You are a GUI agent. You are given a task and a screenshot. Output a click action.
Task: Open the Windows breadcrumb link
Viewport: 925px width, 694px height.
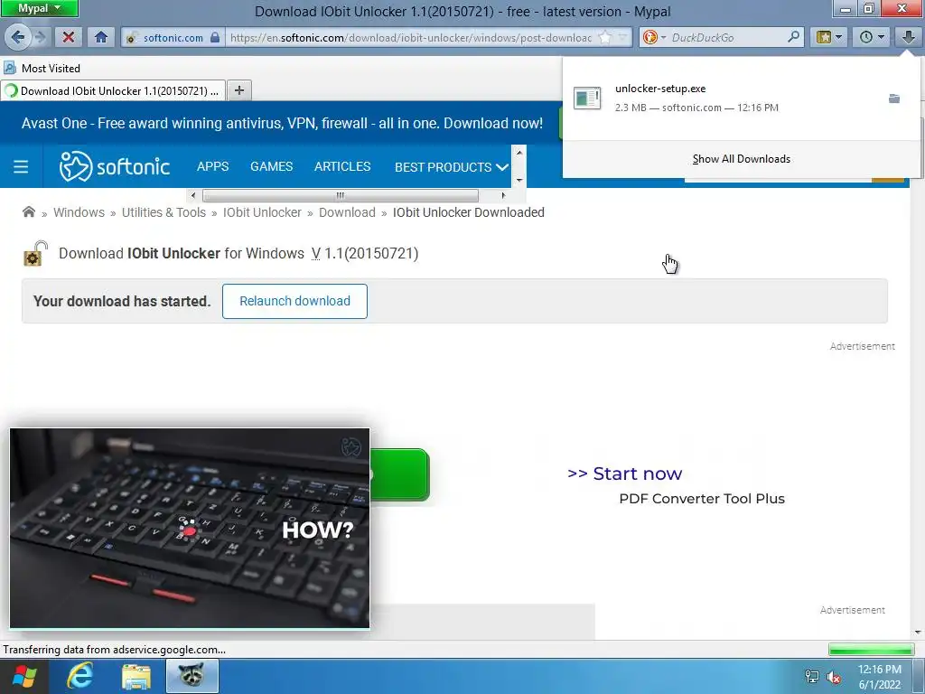tap(79, 212)
